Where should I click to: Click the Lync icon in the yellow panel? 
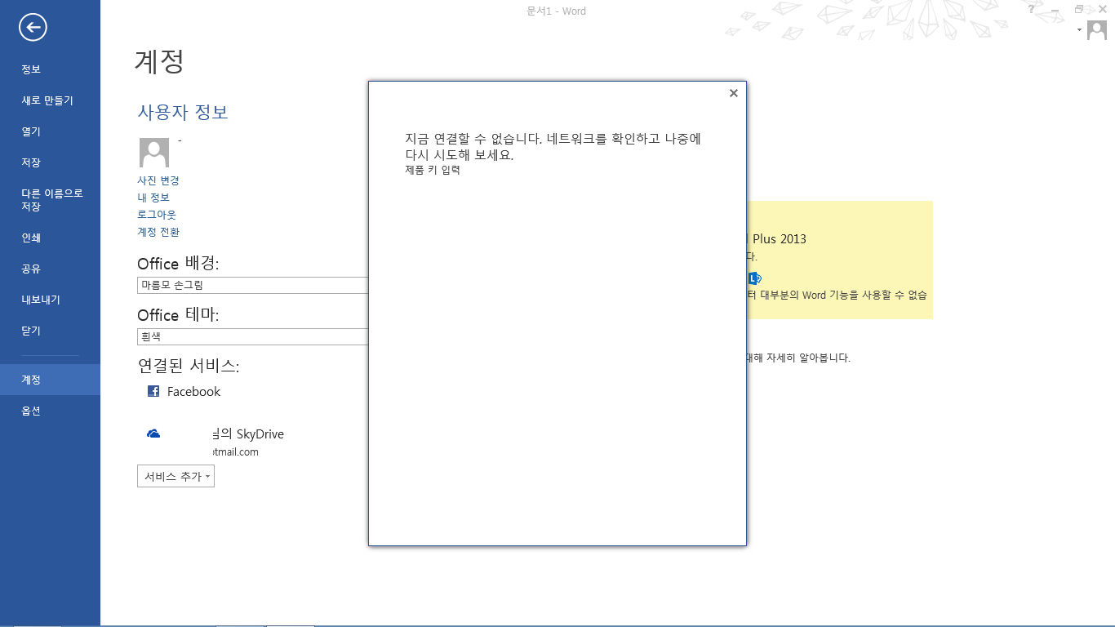tap(754, 278)
